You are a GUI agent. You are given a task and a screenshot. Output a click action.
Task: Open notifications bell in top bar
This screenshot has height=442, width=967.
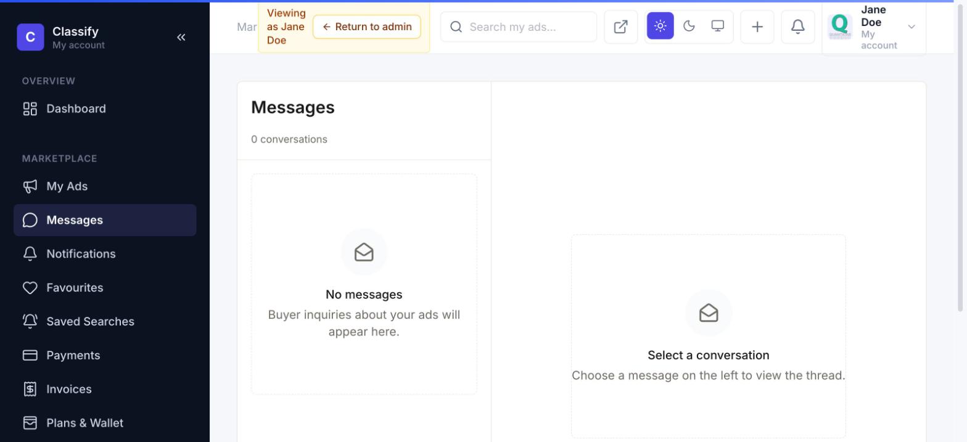tap(798, 27)
